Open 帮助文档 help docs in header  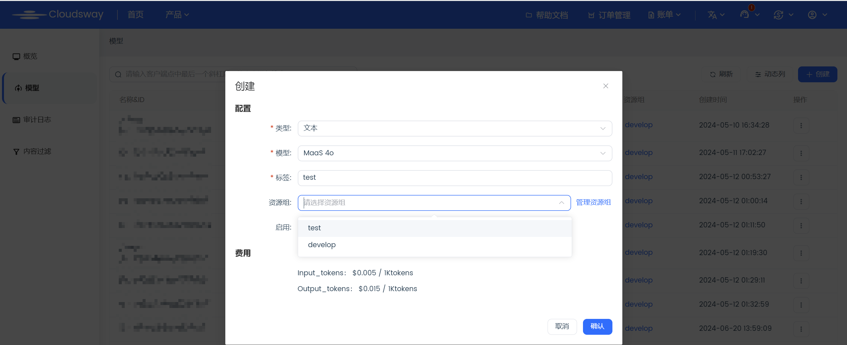pos(547,15)
